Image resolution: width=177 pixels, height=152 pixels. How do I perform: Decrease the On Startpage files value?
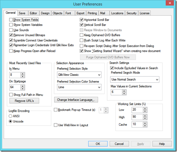(x=23, y=89)
